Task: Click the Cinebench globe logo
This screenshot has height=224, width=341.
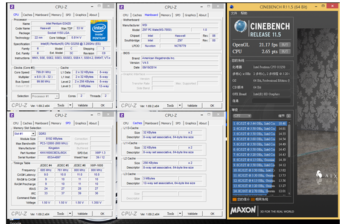Action: click(241, 26)
